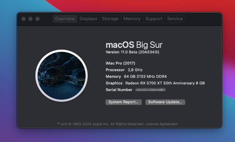Screen dimensions: 235x142
Task: Open the License Agreement link
Action: [x=161, y=124]
